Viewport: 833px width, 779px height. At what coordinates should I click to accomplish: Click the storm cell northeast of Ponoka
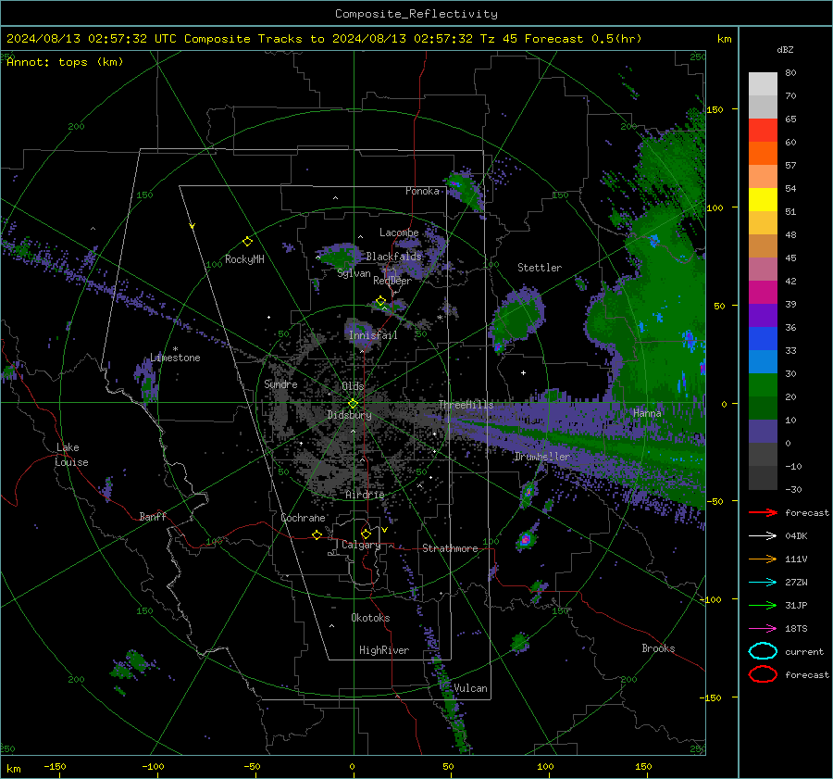pos(464,189)
